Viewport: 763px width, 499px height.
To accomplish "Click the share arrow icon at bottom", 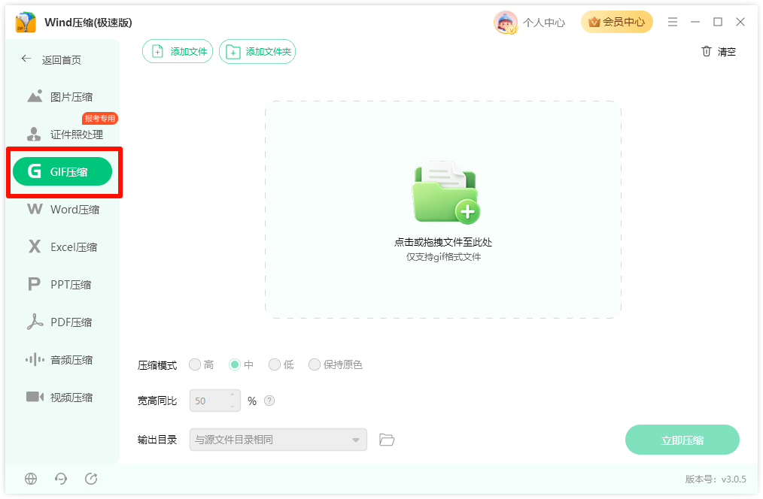I will coord(91,479).
